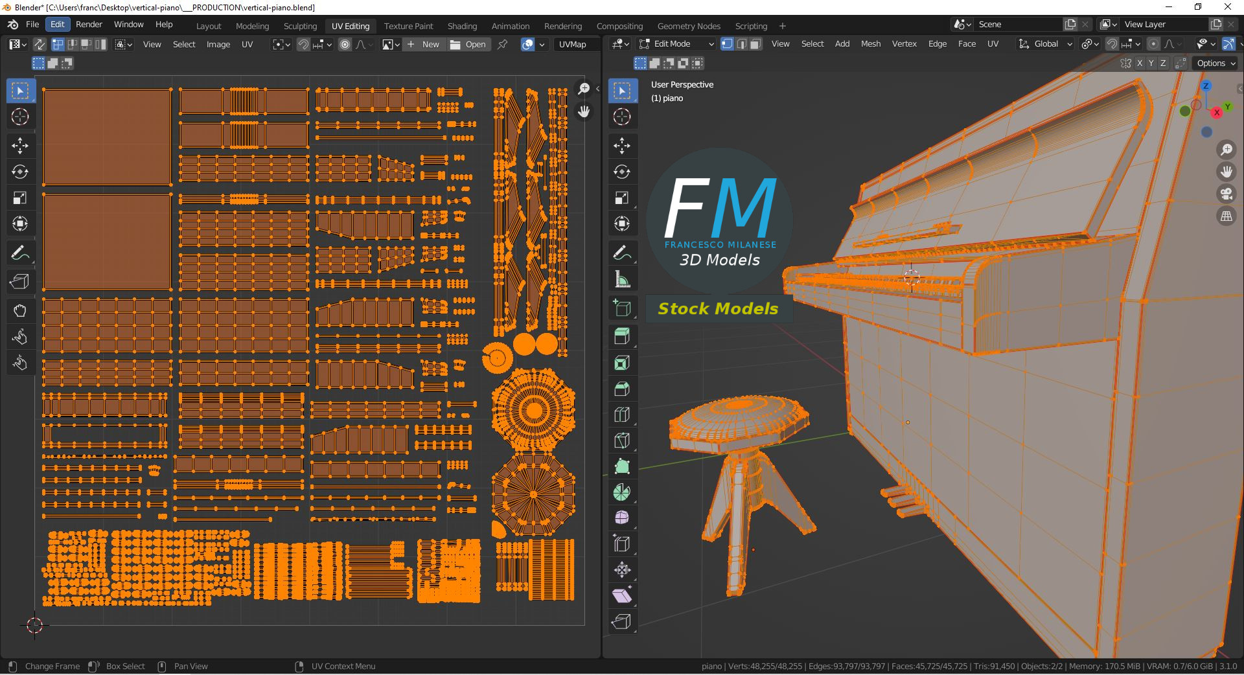This screenshot has height=675, width=1244.
Task: Select the Grab sculpt tool in UV editor
Action: pyautogui.click(x=20, y=311)
